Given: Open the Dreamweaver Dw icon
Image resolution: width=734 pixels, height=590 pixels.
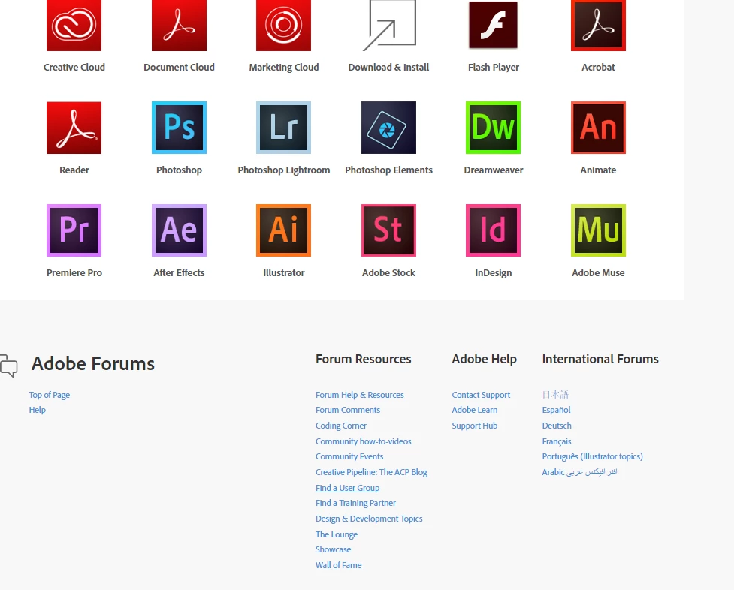Looking at the screenshot, I should 494,128.
